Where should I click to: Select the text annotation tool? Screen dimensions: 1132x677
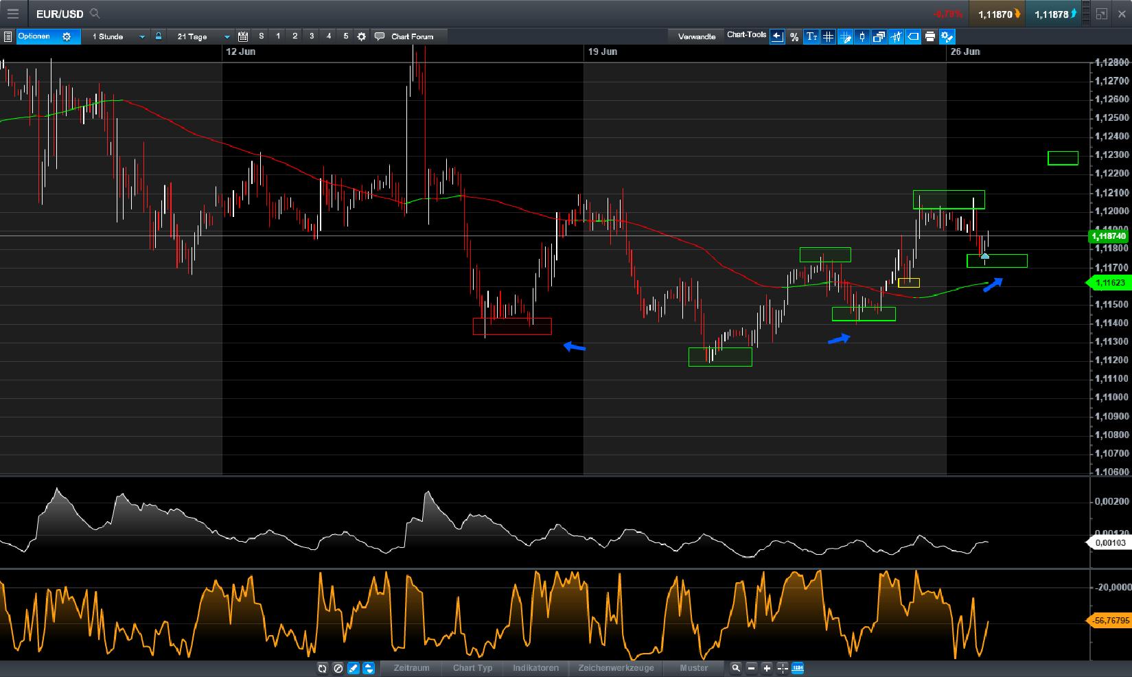(x=811, y=36)
